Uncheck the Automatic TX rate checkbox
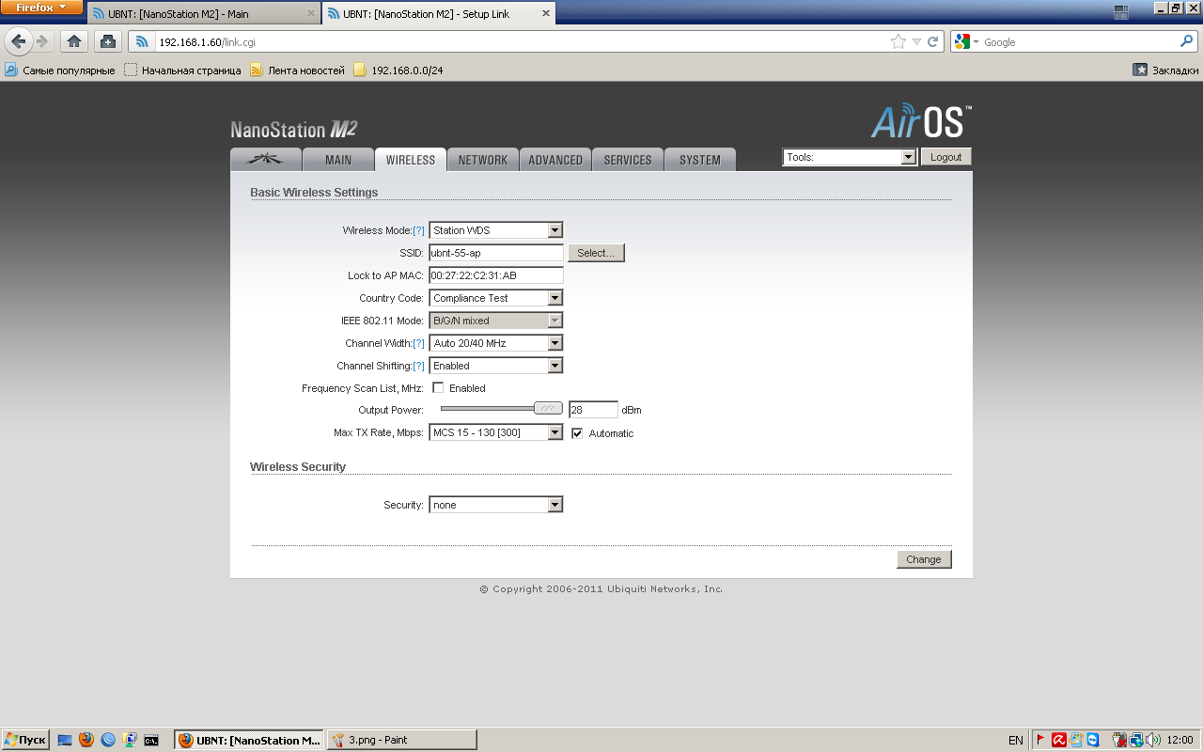The height and width of the screenshot is (752, 1203). pyautogui.click(x=577, y=433)
